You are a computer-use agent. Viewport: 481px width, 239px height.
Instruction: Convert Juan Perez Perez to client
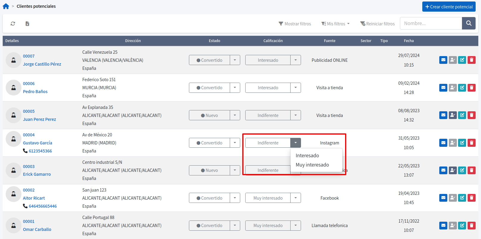click(x=453, y=115)
